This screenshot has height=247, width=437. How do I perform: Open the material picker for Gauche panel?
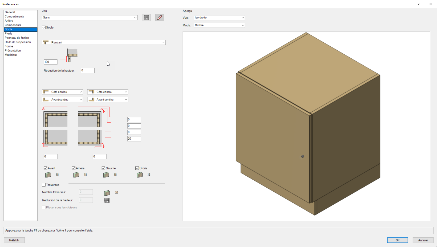tap(106, 175)
